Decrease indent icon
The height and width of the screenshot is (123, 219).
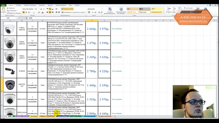[x=56, y=12]
